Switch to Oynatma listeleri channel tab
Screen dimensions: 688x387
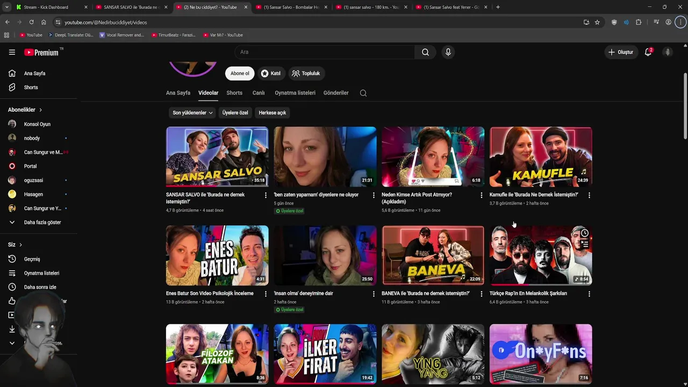pos(295,93)
